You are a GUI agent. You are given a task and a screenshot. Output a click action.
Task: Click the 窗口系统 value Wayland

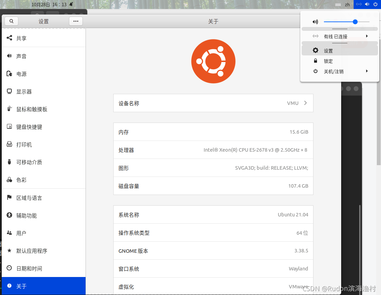[298, 269]
